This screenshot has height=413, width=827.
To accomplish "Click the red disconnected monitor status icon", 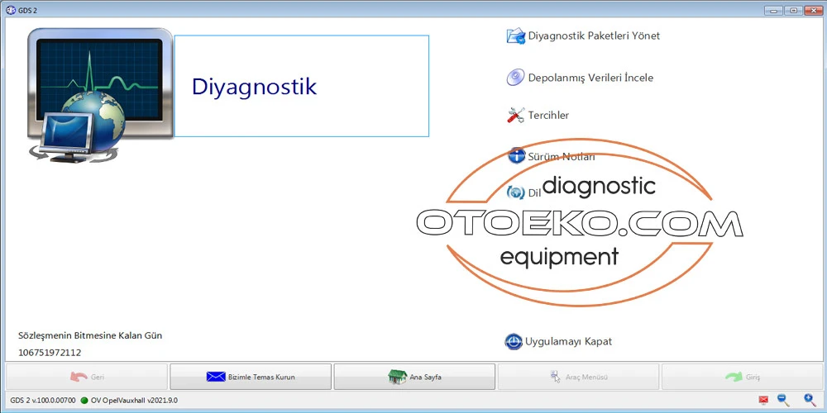I will tap(763, 401).
